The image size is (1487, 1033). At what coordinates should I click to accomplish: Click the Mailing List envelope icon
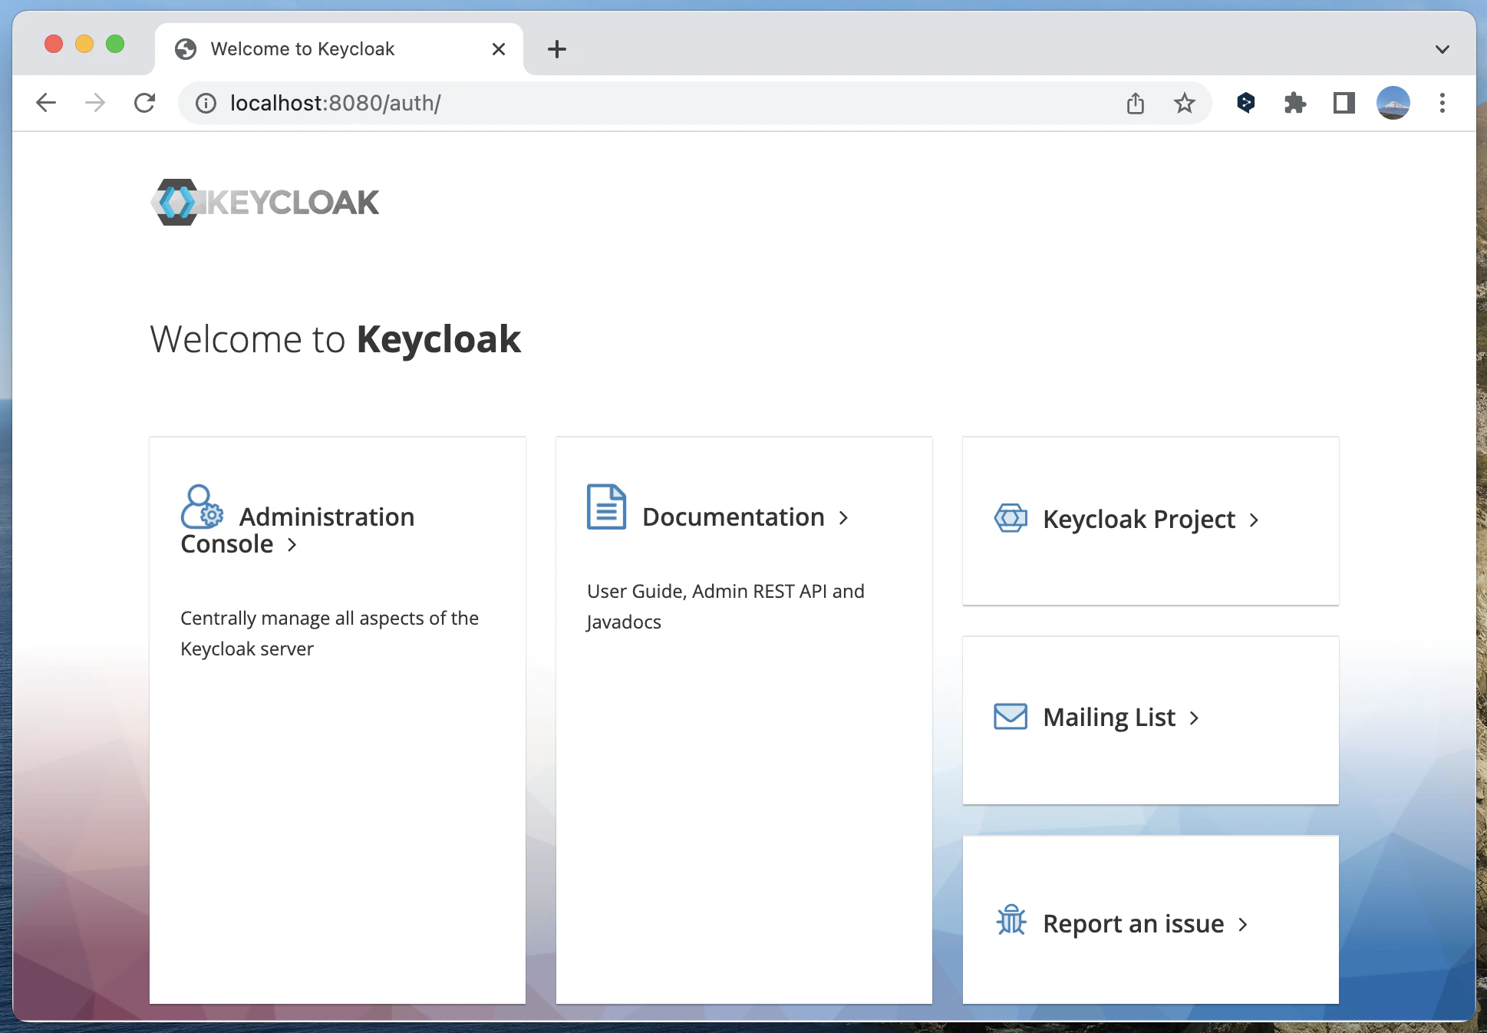coord(1011,717)
